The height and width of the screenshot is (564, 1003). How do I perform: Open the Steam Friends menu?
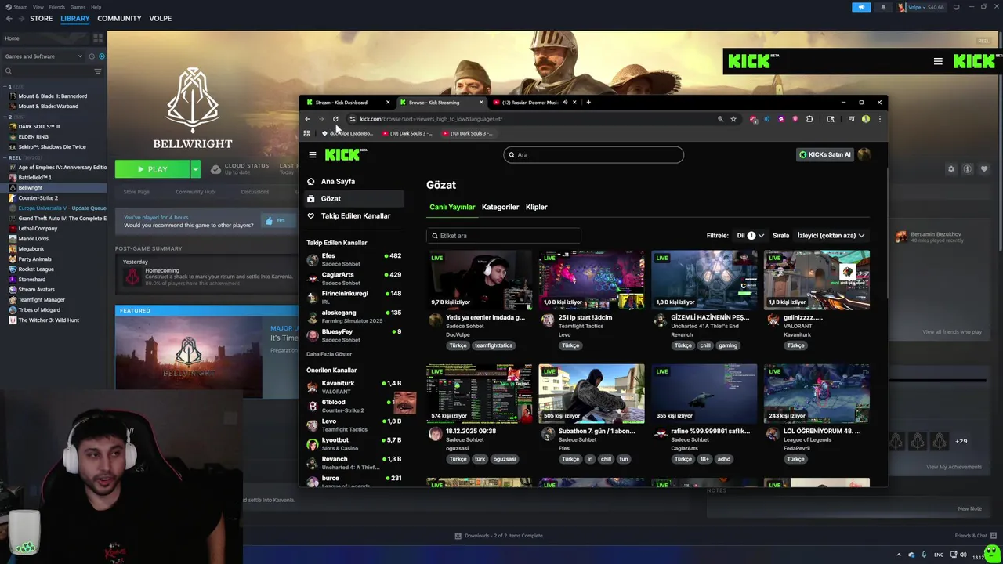(x=57, y=7)
